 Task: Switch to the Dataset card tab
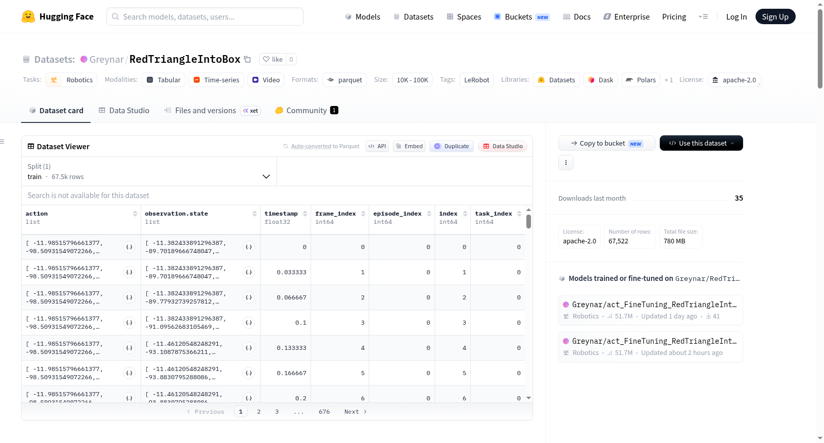[x=56, y=110]
